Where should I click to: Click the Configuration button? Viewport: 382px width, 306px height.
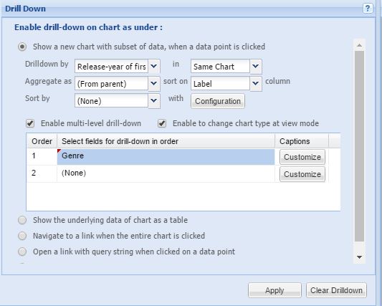point(218,101)
